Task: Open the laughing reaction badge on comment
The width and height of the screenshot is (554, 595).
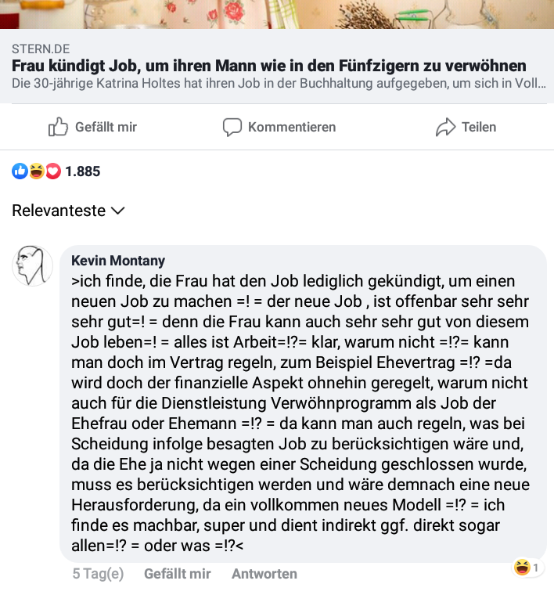Action: [x=527, y=568]
